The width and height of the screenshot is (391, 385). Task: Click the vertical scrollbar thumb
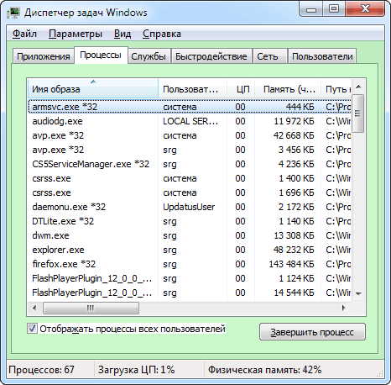coord(358,113)
